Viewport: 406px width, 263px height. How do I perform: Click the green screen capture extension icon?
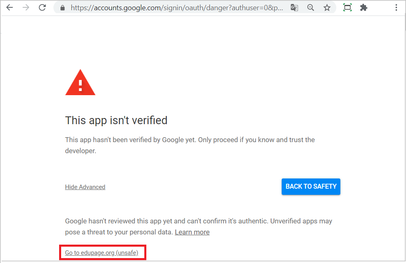pos(347,7)
